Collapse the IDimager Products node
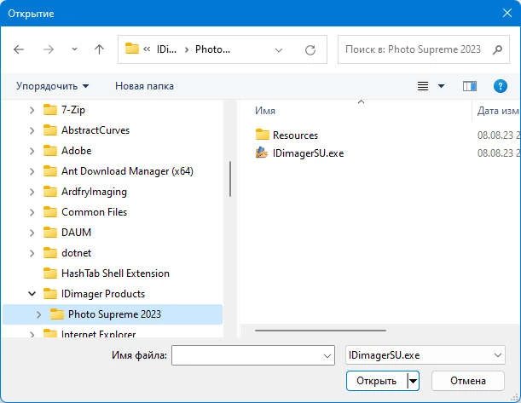This screenshot has height=403, width=521. pyautogui.click(x=32, y=294)
